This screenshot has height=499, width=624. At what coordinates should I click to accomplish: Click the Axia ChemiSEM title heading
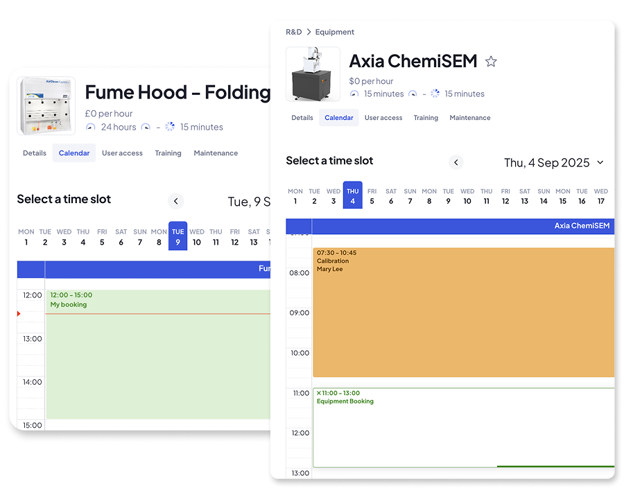[x=413, y=61]
